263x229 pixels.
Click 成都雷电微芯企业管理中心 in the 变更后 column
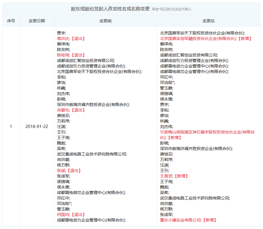(x=194, y=72)
